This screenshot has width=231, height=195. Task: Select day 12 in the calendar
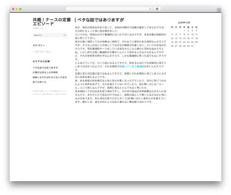click(x=172, y=38)
